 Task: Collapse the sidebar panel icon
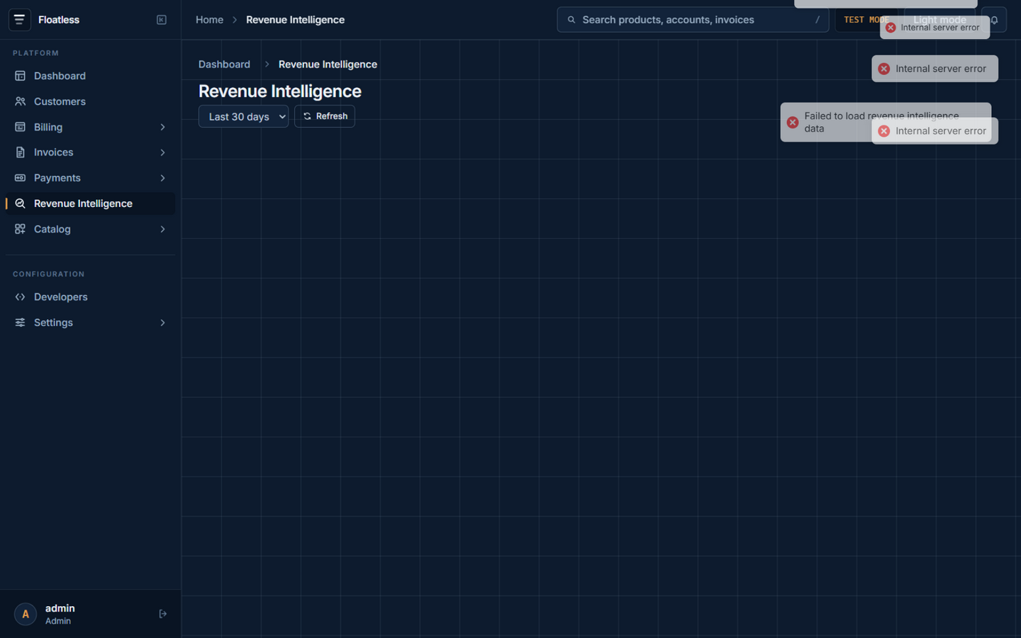pos(162,20)
